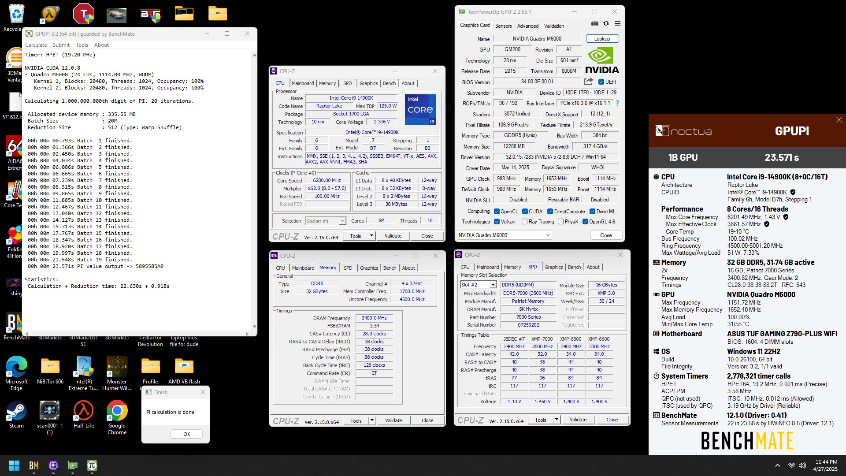Toggle the OpenCL checkbox
The image size is (846, 476).
click(497, 212)
